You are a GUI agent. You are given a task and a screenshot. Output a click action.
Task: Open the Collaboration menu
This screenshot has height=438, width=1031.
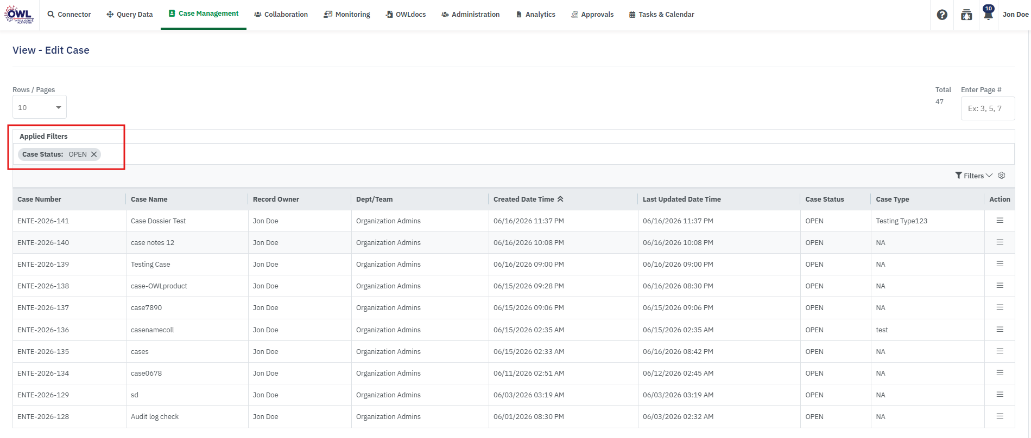[x=281, y=15]
